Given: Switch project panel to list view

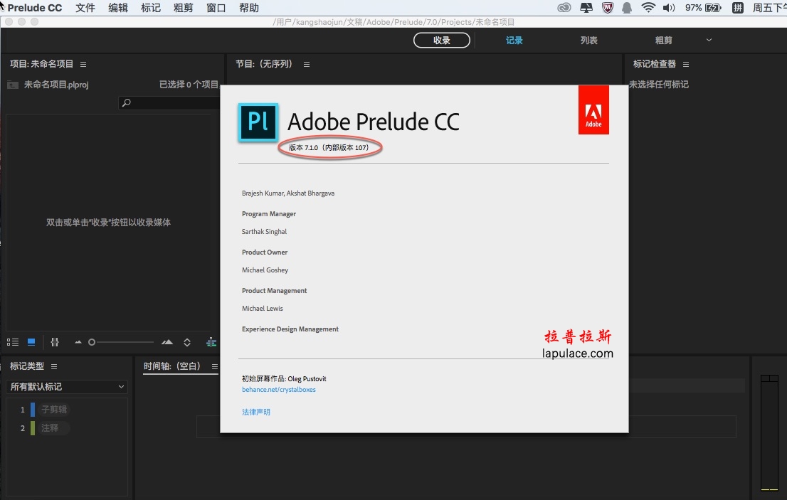Looking at the screenshot, I should coord(13,342).
